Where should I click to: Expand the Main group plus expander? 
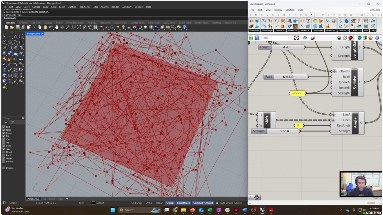pyautogui.click(x=361, y=31)
